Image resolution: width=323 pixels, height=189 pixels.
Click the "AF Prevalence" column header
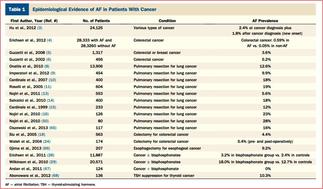266,21
